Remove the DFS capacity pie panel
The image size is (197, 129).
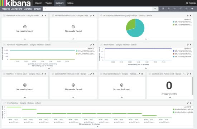[191, 16]
